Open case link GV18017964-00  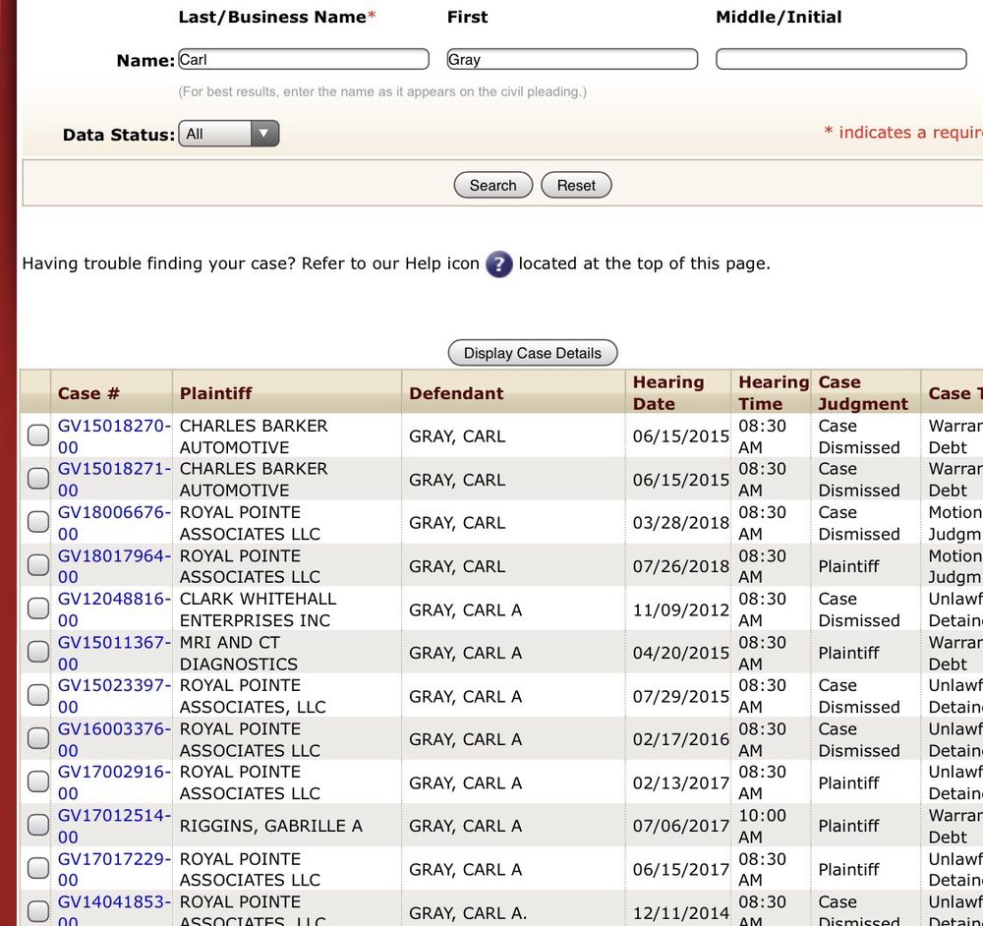coord(114,555)
